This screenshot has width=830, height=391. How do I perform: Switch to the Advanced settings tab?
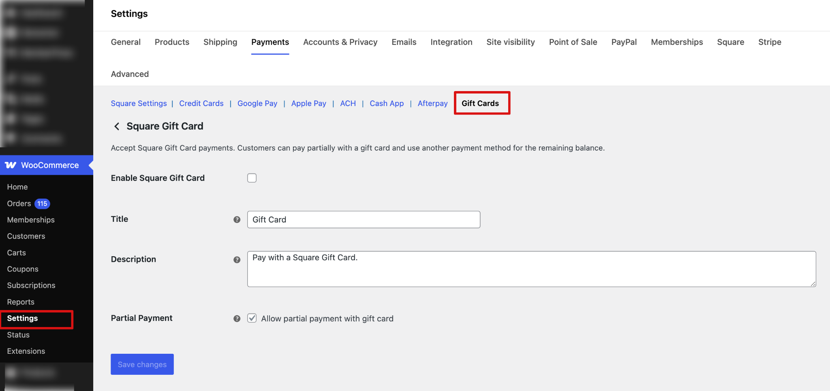(130, 74)
